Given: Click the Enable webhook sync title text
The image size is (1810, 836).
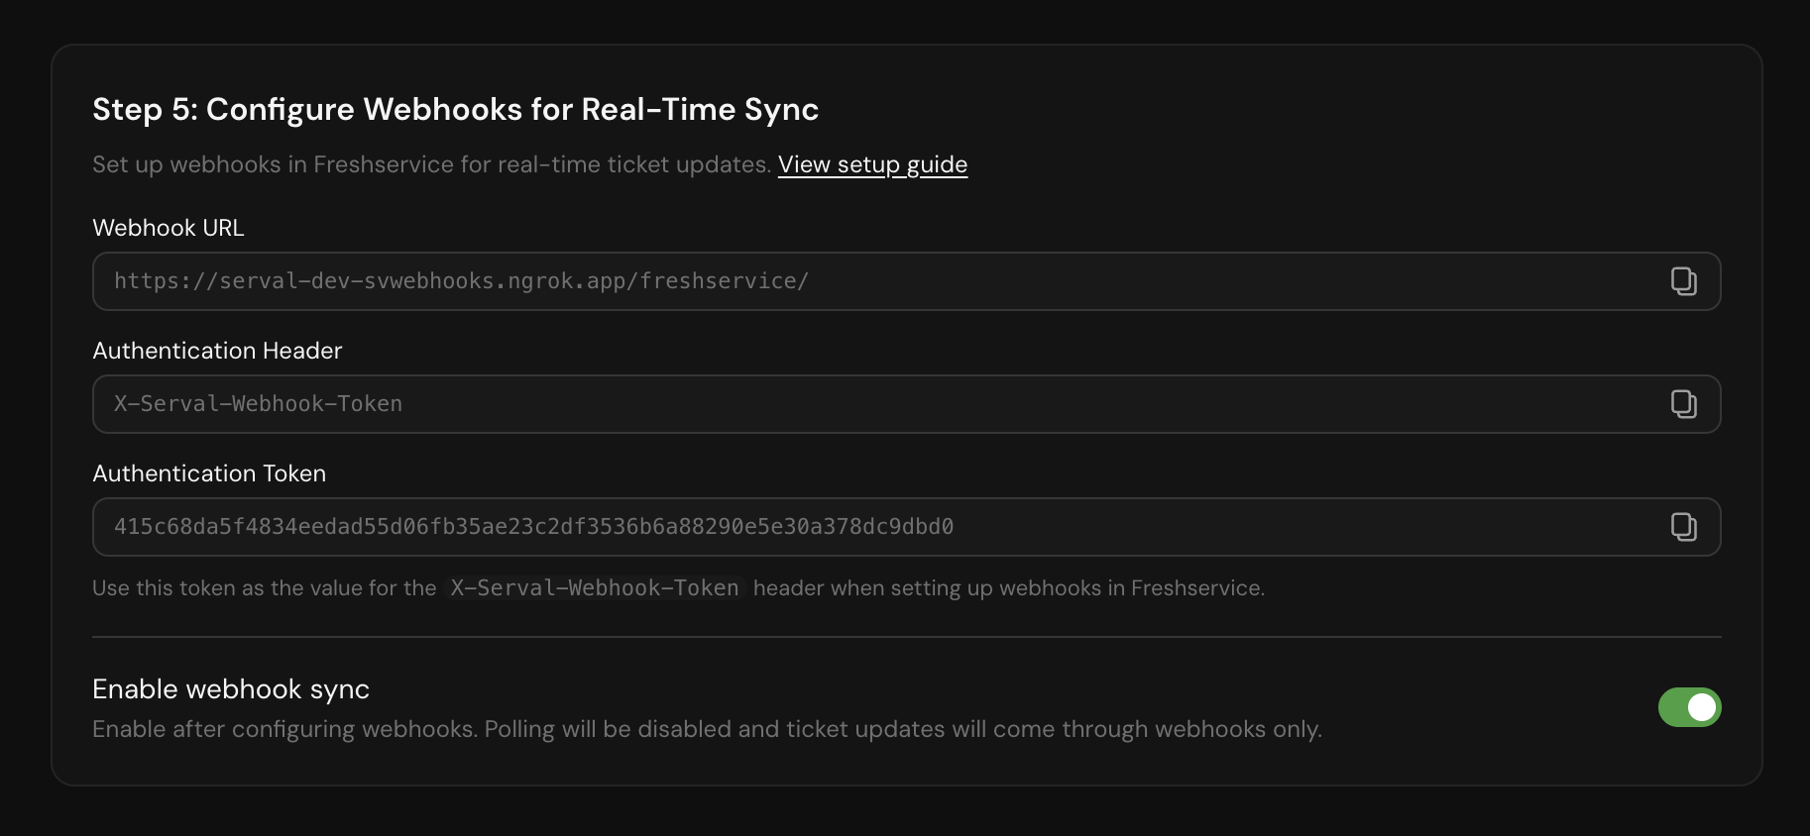Looking at the screenshot, I should [231, 689].
